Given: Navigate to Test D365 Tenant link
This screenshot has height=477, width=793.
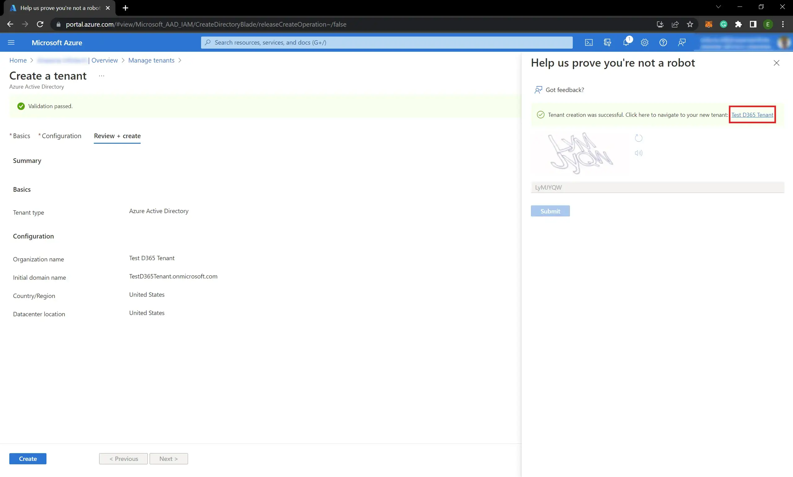Looking at the screenshot, I should (752, 115).
